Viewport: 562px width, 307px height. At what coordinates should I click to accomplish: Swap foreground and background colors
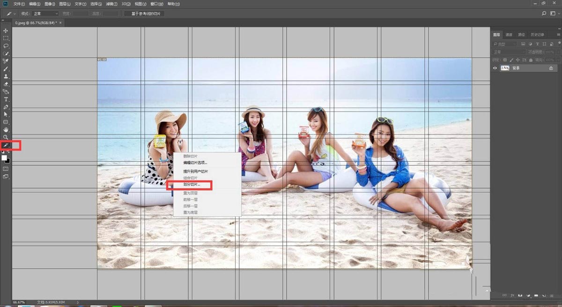pos(8,152)
